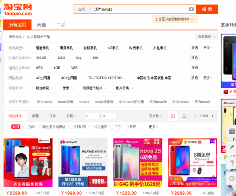Open the ¥1999.00 HUAWEI nova 3i product
Screen dimensions: 236x196
83,163
